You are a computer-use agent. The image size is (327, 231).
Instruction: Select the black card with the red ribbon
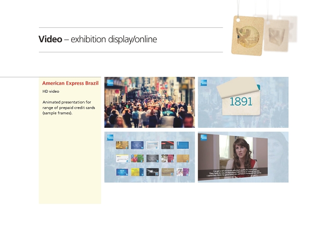(167, 145)
